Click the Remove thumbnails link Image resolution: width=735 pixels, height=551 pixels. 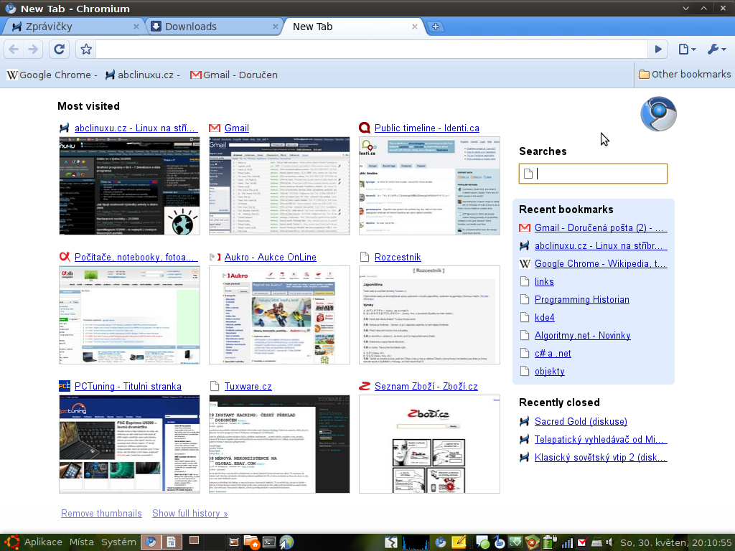101,514
